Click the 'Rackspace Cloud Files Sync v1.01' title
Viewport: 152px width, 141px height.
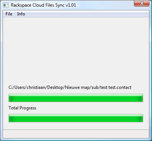pos(44,5)
